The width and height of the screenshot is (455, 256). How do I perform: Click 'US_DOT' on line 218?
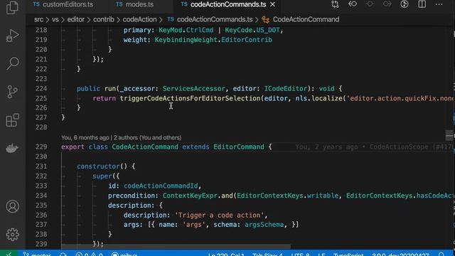[x=268, y=30]
